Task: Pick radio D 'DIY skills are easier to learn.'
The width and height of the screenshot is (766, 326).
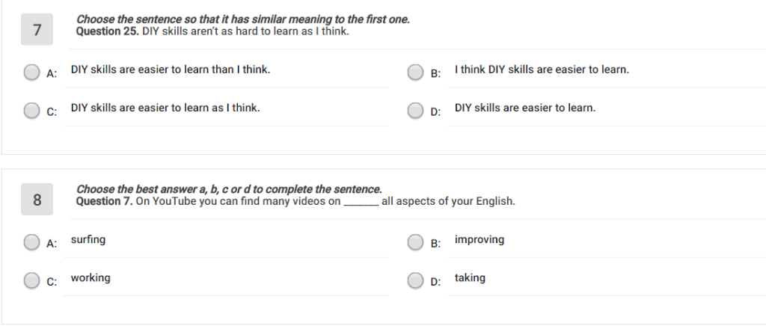Action: point(416,111)
